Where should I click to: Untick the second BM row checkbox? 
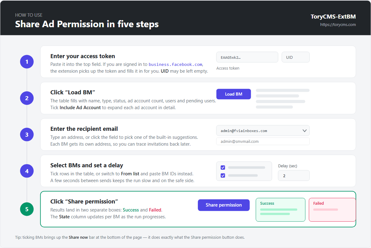(223, 175)
